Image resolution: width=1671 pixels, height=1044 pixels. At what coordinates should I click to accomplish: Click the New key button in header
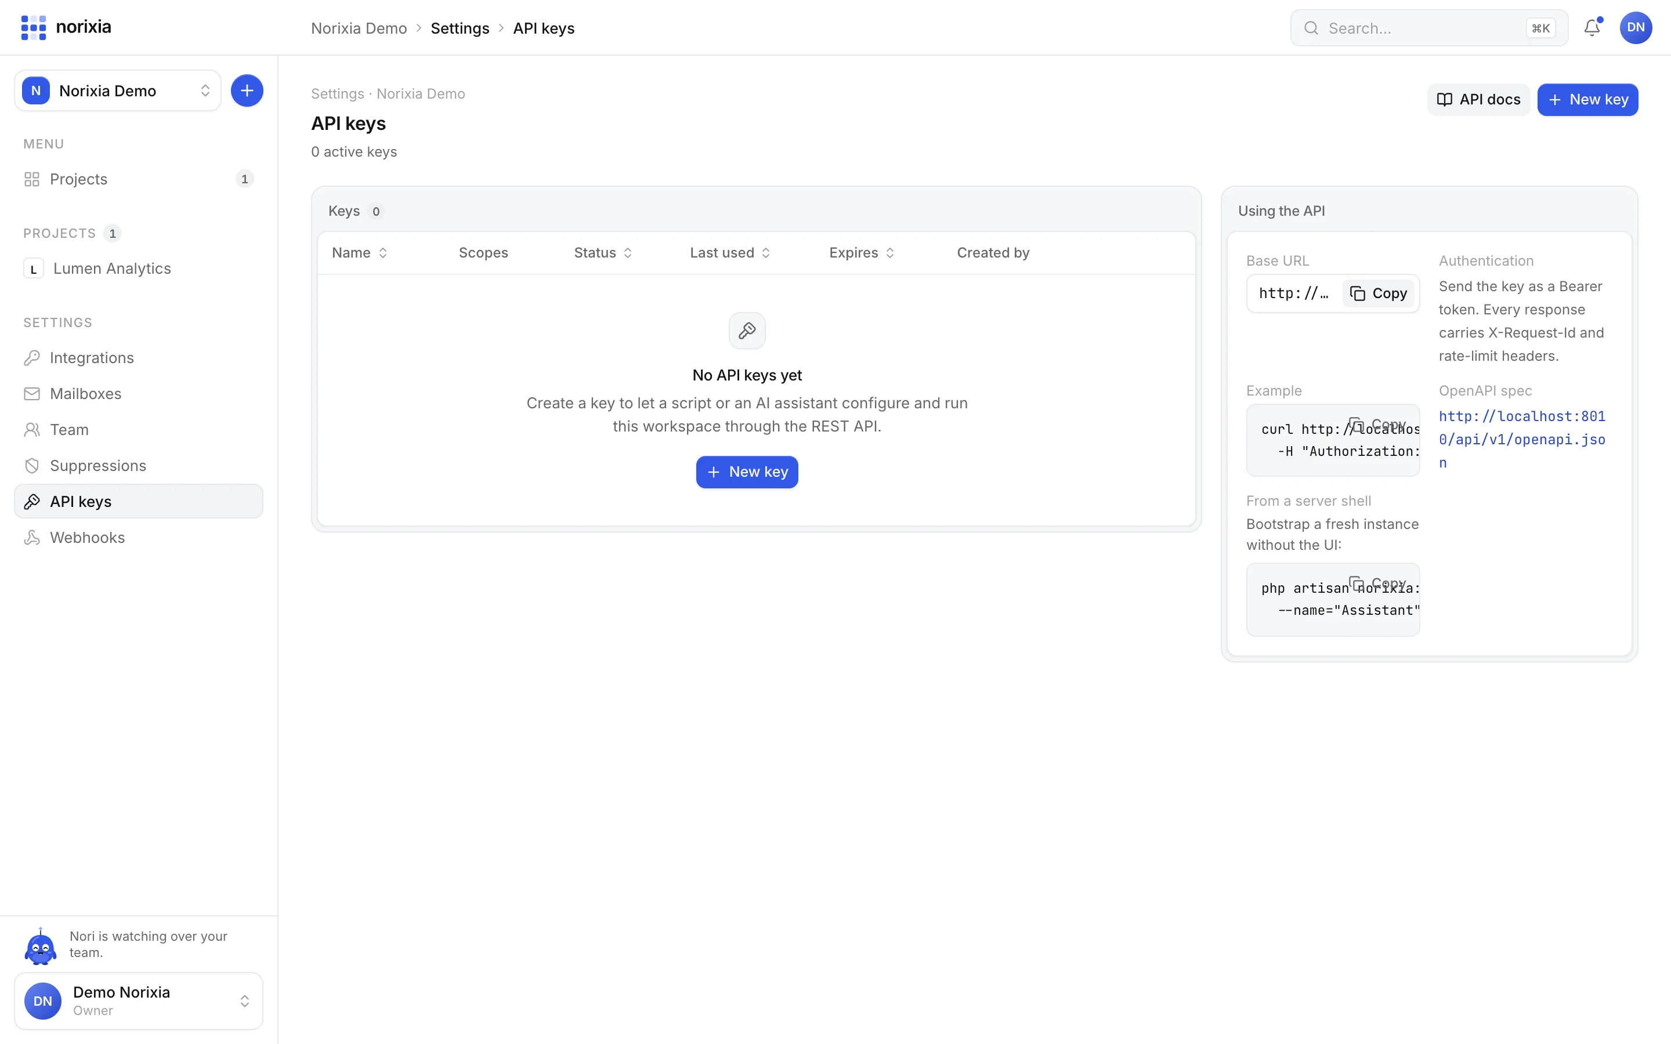(1587, 99)
